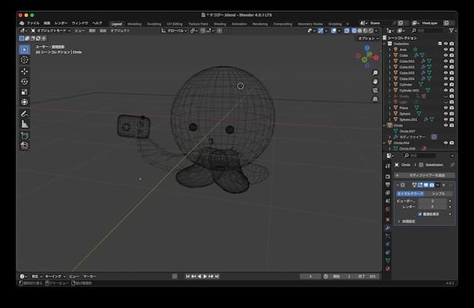Toggle modifier show in render camera button

pyautogui.click(x=432, y=185)
